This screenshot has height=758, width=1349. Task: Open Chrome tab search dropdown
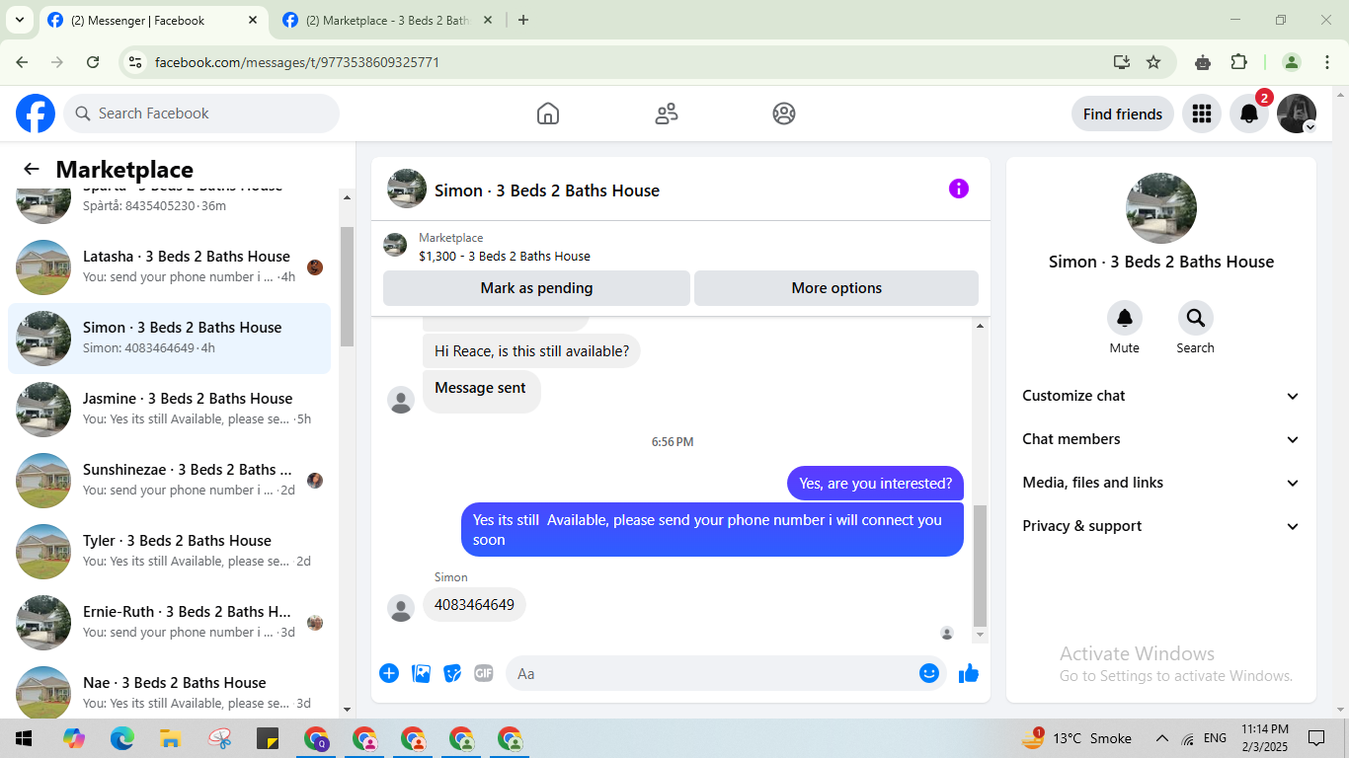[19, 20]
